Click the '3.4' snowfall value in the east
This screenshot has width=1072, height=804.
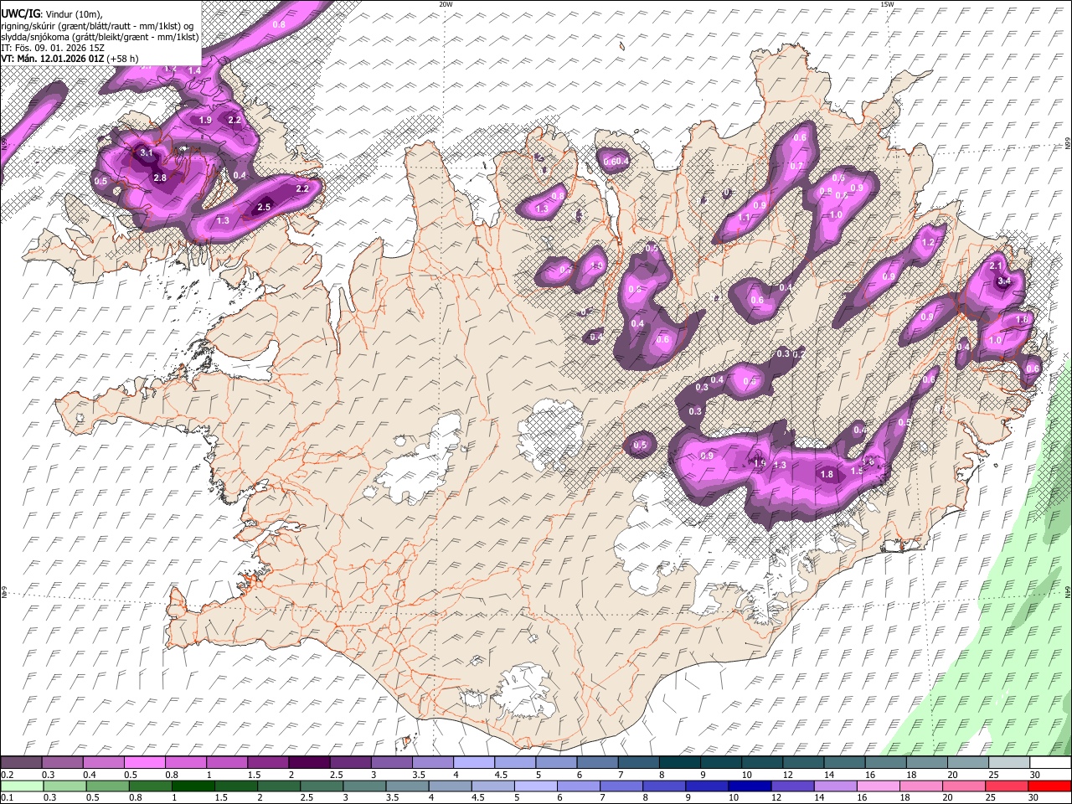[1004, 281]
